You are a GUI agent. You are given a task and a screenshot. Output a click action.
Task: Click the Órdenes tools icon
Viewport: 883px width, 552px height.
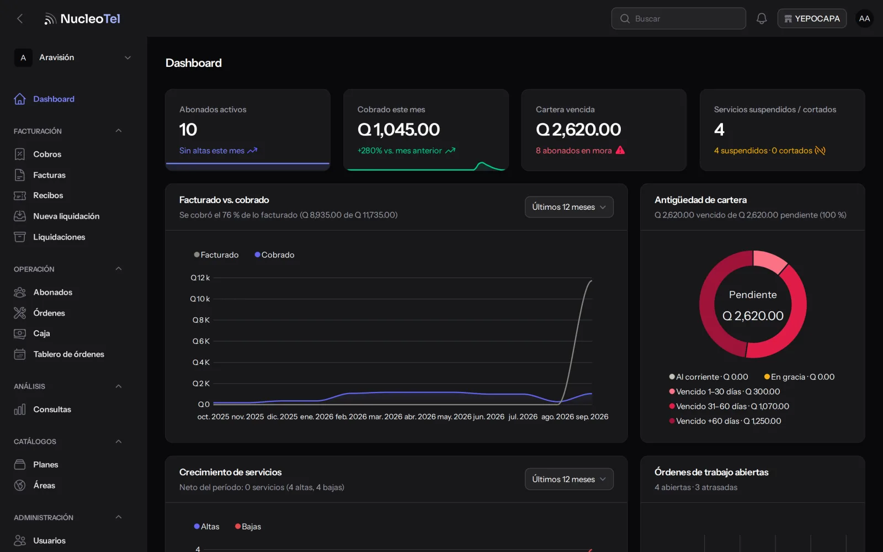tap(20, 313)
